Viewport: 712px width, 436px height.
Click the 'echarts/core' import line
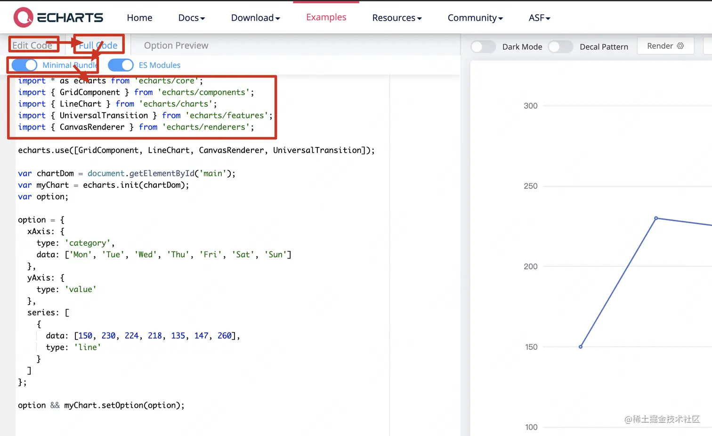(x=111, y=81)
